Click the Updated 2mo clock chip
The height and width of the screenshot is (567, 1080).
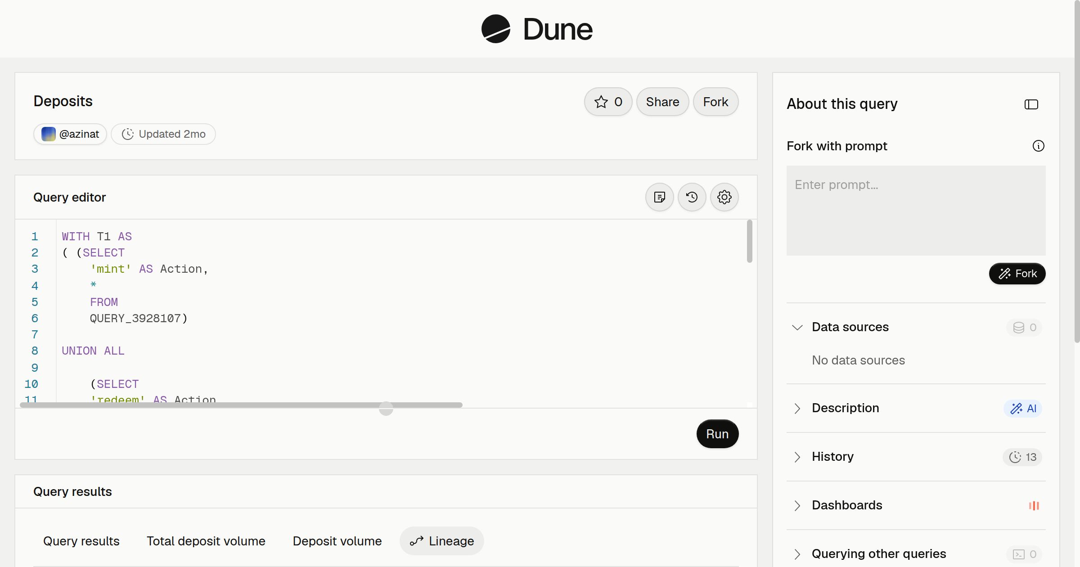click(163, 134)
